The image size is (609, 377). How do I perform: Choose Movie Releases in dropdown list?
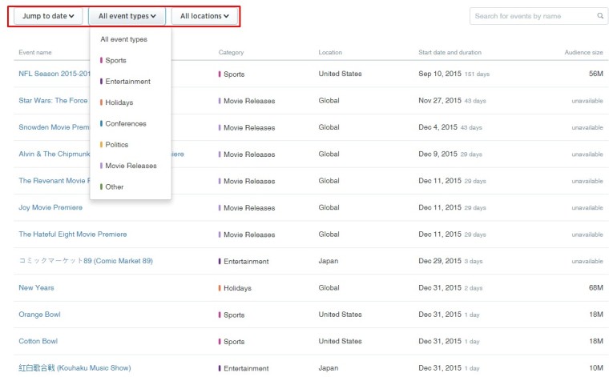131,166
